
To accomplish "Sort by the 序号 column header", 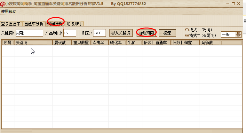I will [8, 43].
